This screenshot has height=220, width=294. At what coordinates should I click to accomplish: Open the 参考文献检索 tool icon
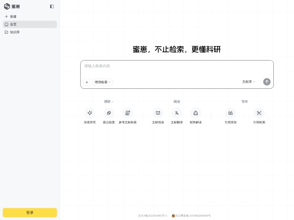coord(128,113)
